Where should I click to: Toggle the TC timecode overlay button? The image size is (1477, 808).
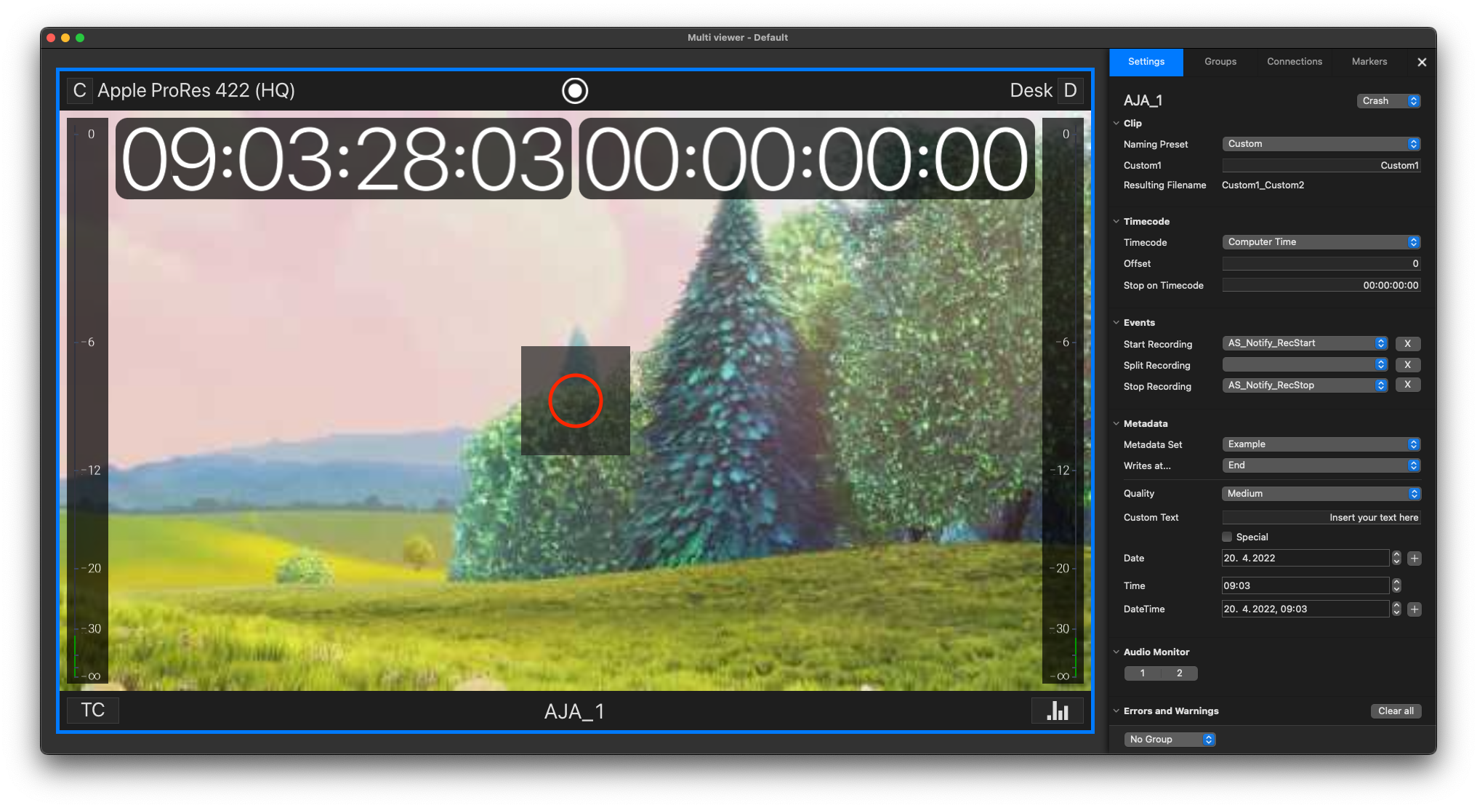[93, 710]
